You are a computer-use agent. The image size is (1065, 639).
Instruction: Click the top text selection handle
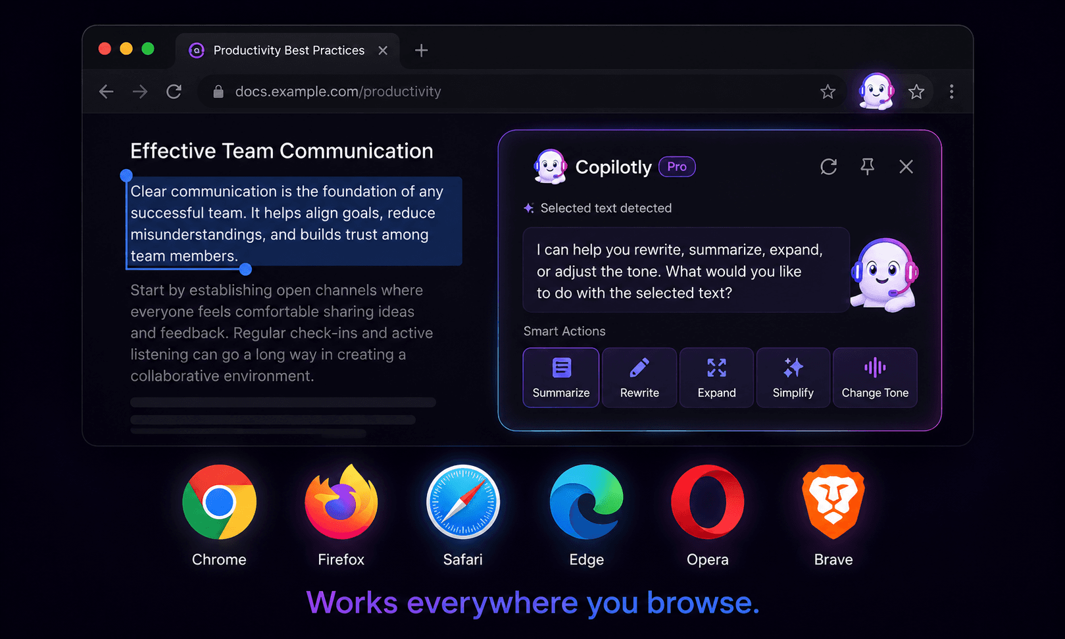(126, 175)
